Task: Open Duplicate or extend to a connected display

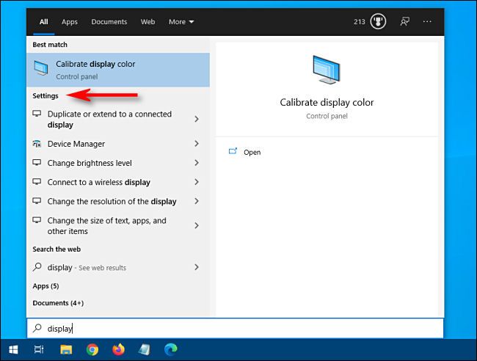Action: click(x=118, y=119)
